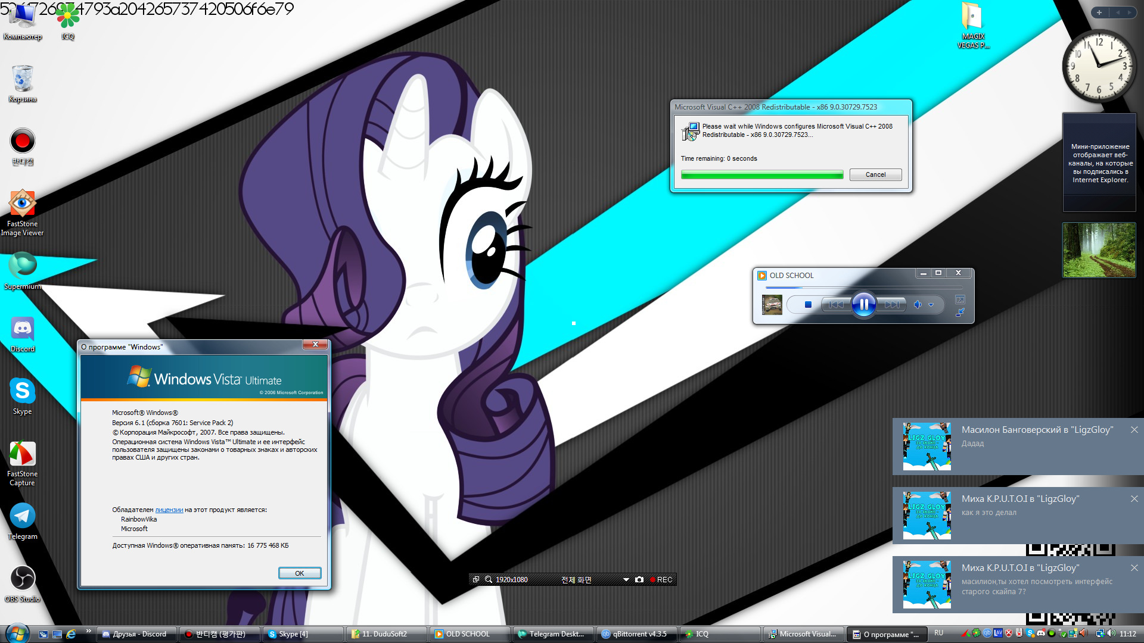The image size is (1144, 643).
Task: Stop playback with the blue square button
Action: click(x=808, y=305)
